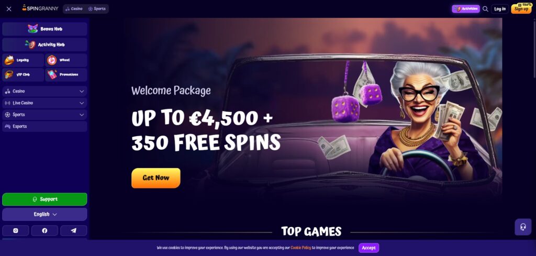Switch to Sports tab in header
The height and width of the screenshot is (256, 536).
(97, 9)
